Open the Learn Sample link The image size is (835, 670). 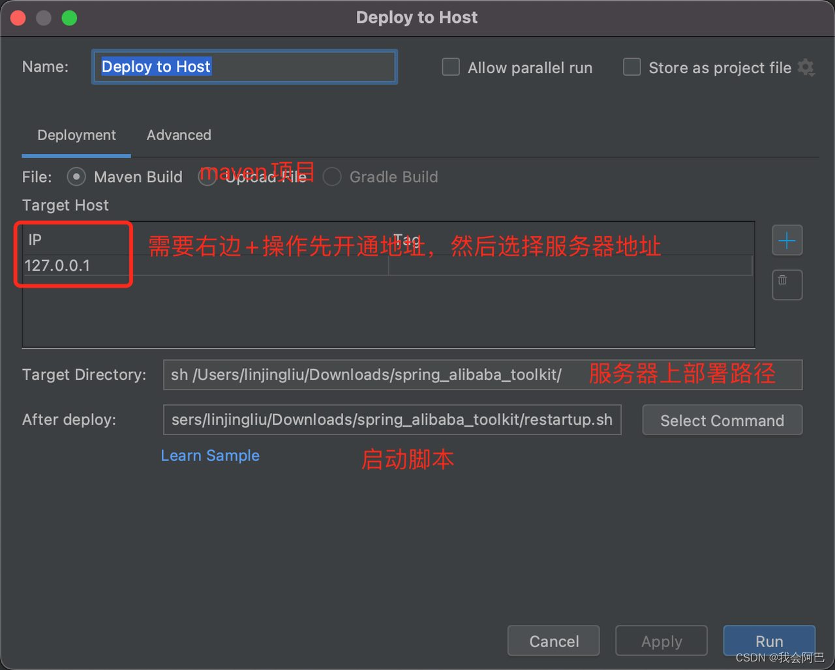[210, 455]
